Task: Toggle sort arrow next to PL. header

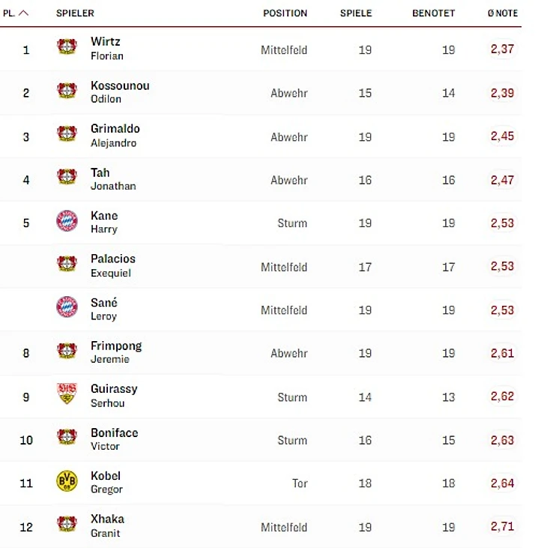Action: click(23, 13)
